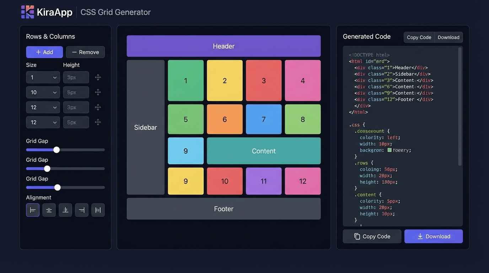Expand the third Size dropdown showing 12

click(x=43, y=107)
